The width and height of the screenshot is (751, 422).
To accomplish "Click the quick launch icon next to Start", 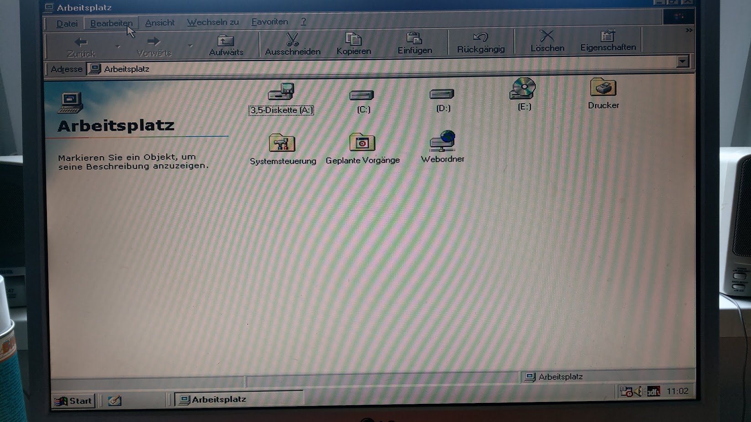I will pyautogui.click(x=115, y=401).
